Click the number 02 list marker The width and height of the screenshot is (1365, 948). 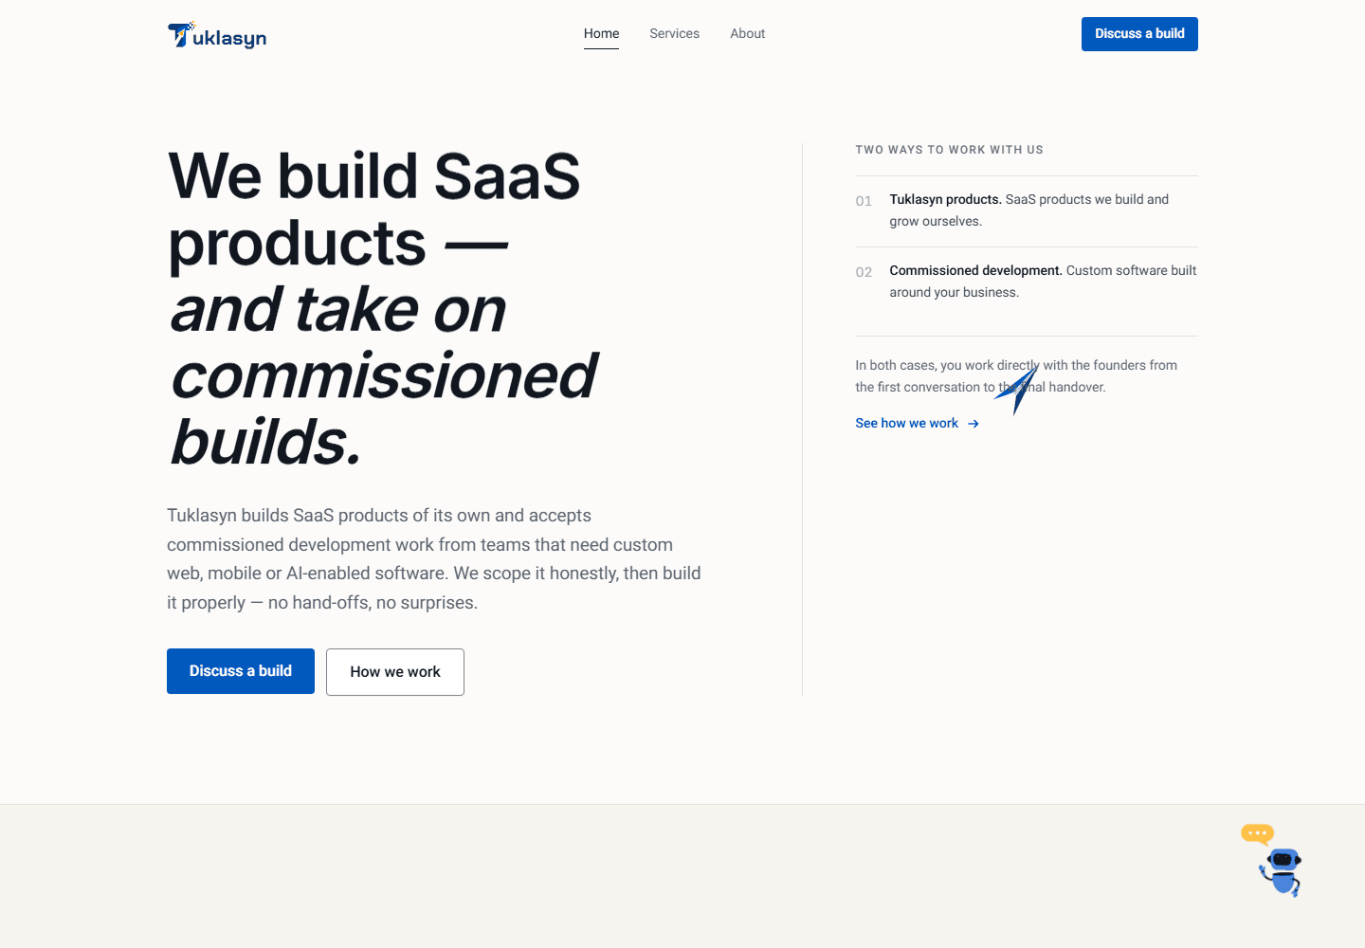(864, 272)
